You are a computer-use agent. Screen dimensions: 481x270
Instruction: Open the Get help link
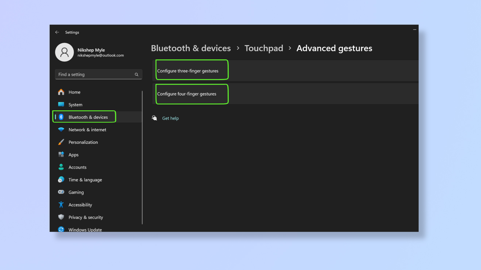tap(170, 118)
